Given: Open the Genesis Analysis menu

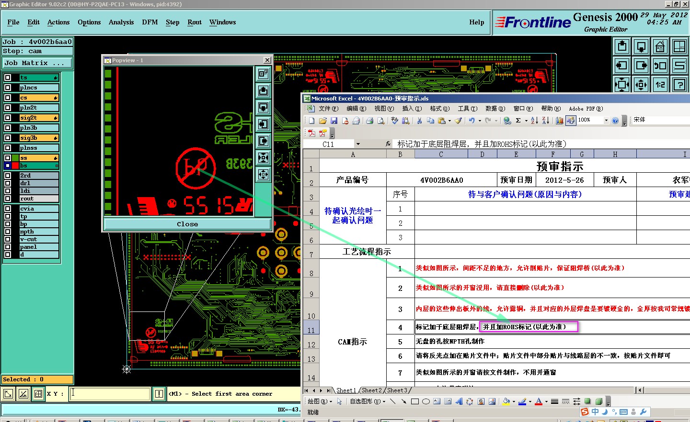Looking at the screenshot, I should 121,22.
